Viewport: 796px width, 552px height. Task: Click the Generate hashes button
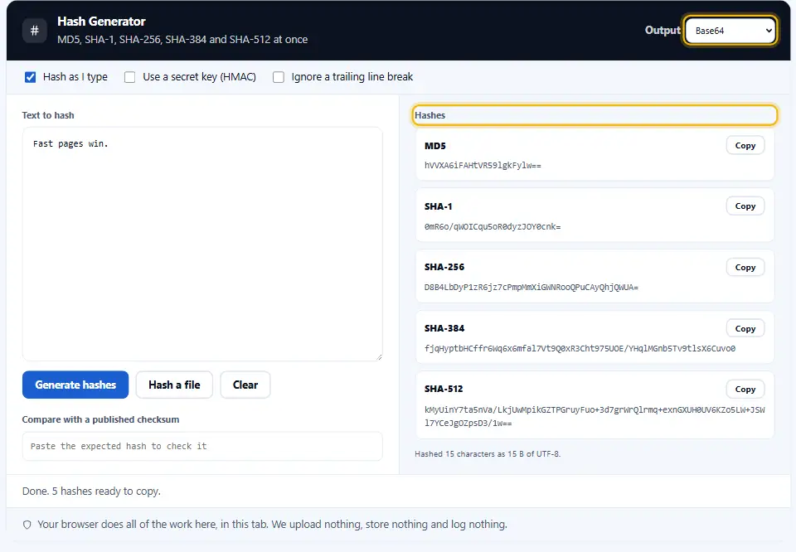75,385
